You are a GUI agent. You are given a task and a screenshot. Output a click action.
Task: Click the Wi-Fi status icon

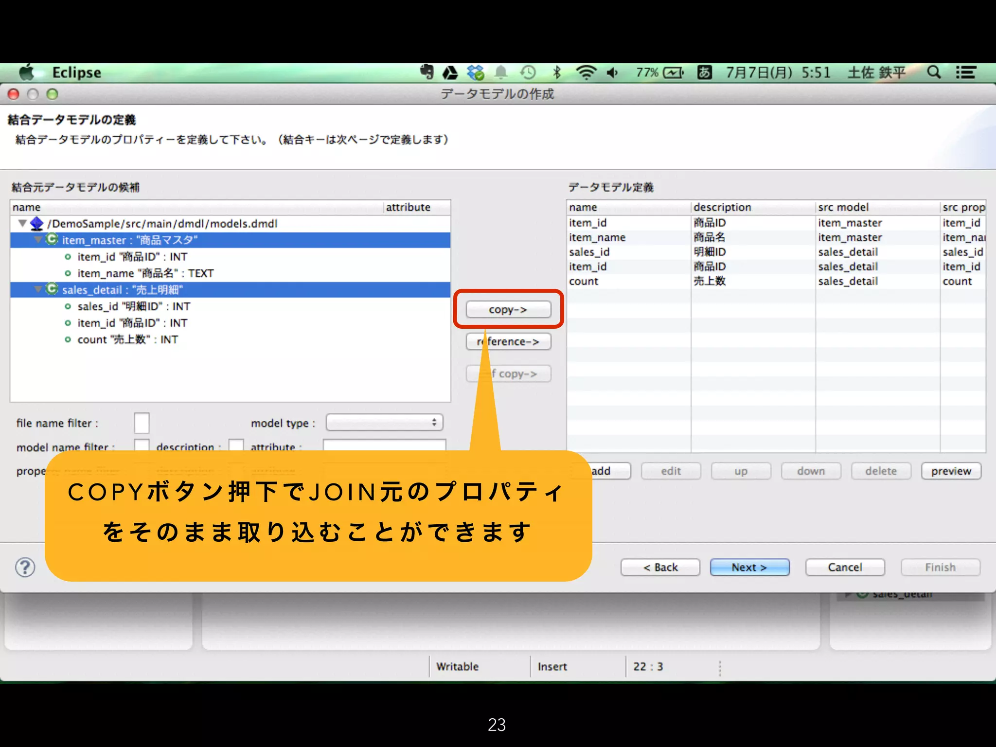click(x=586, y=72)
